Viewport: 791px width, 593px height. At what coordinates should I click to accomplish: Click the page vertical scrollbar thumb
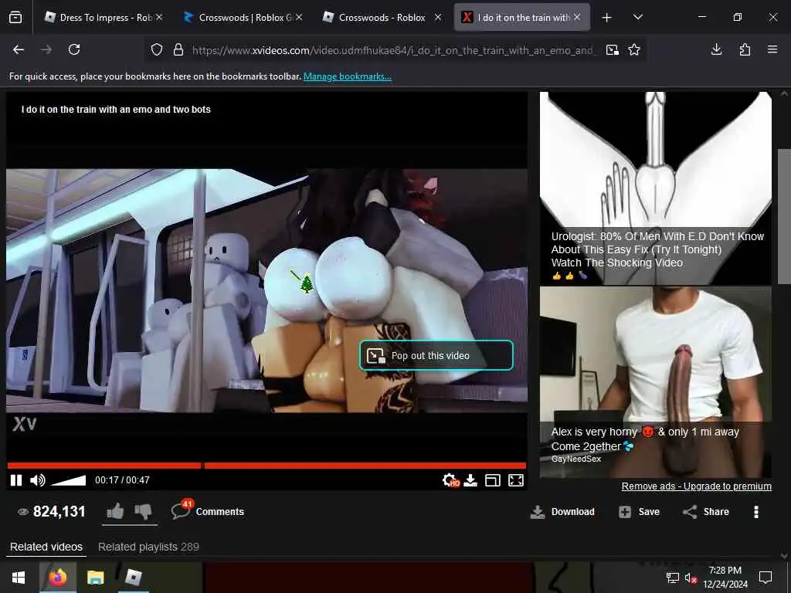click(x=784, y=217)
